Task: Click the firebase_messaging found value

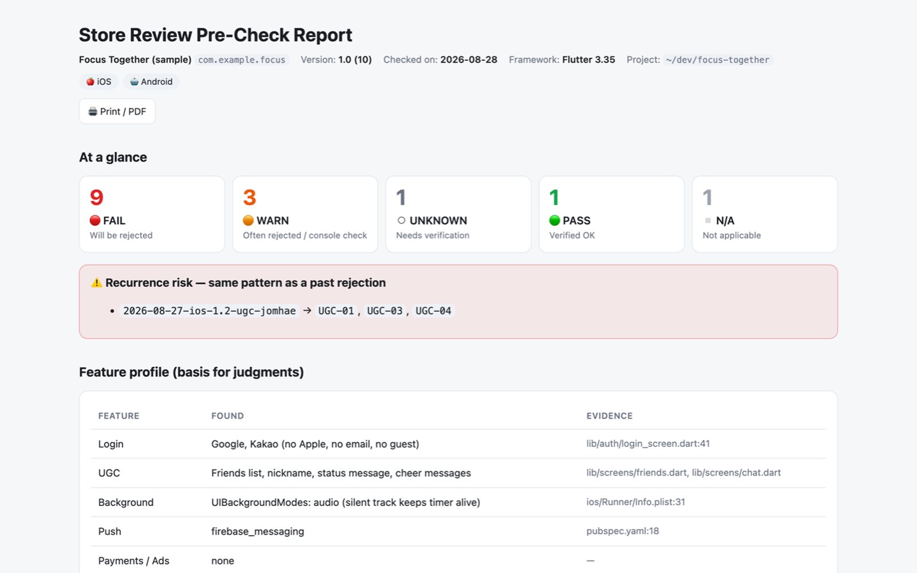Action: [x=257, y=532]
